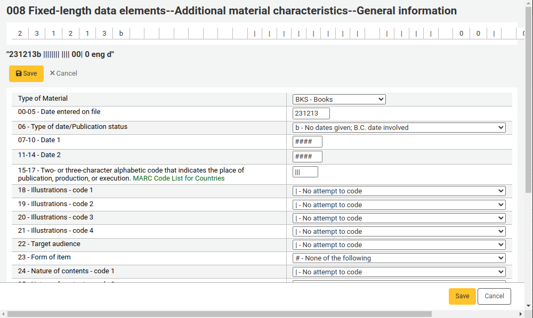
Task: Click the vertical scrollbar down arrow
Action: [529, 305]
